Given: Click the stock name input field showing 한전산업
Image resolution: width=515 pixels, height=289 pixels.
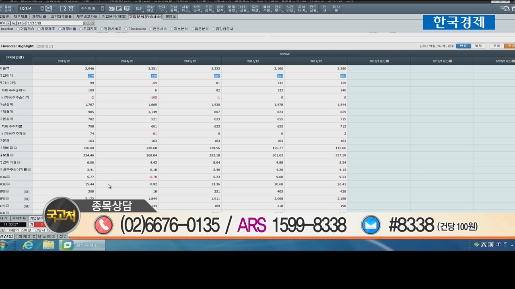Looking at the screenshot, I should (x=54, y=23).
